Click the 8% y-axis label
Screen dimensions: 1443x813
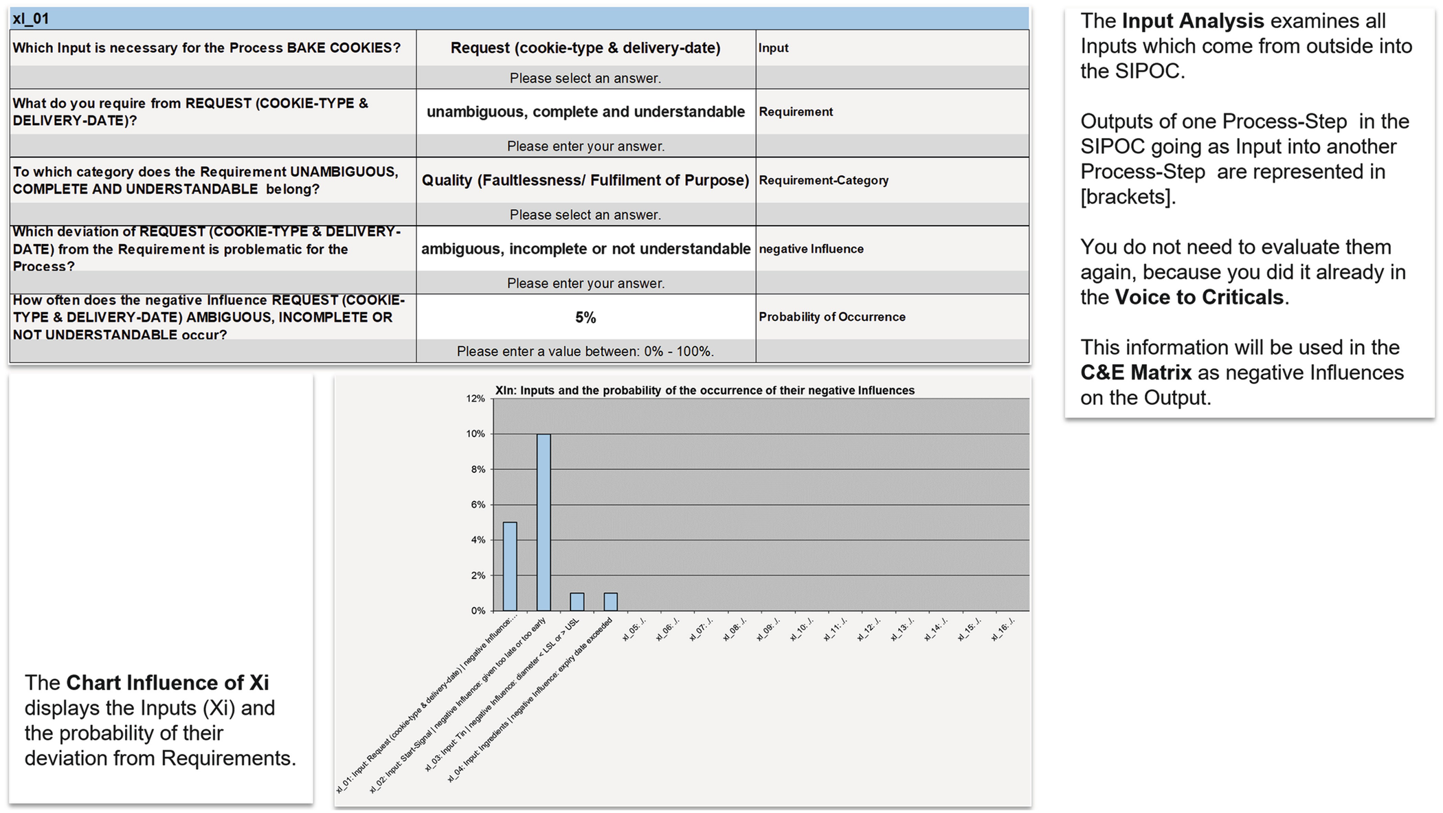point(478,469)
